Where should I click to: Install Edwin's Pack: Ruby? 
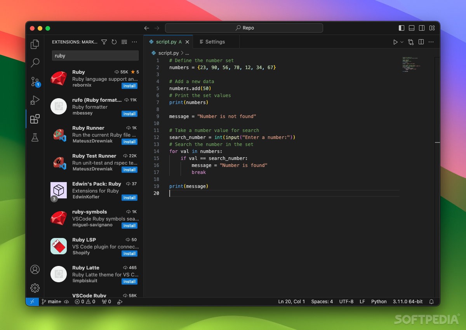[129, 198]
